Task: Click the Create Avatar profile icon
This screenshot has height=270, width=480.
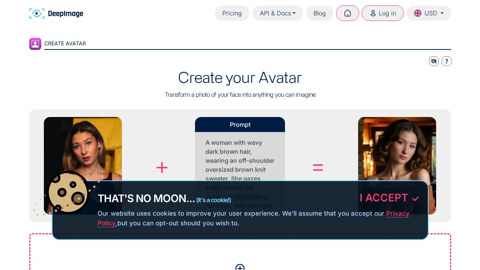Action: tap(35, 44)
